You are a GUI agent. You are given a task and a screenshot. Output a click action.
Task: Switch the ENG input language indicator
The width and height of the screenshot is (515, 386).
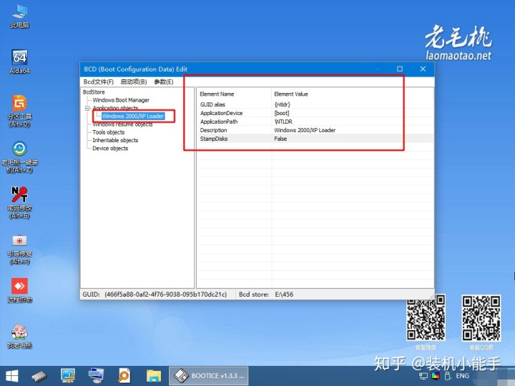(x=463, y=376)
